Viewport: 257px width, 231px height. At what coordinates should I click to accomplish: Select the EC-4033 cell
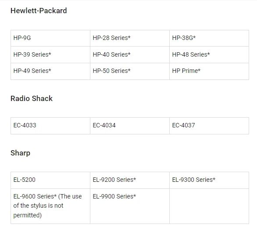[50, 126]
